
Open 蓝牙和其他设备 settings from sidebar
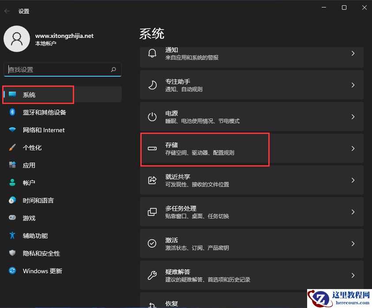pyautogui.click(x=12, y=112)
